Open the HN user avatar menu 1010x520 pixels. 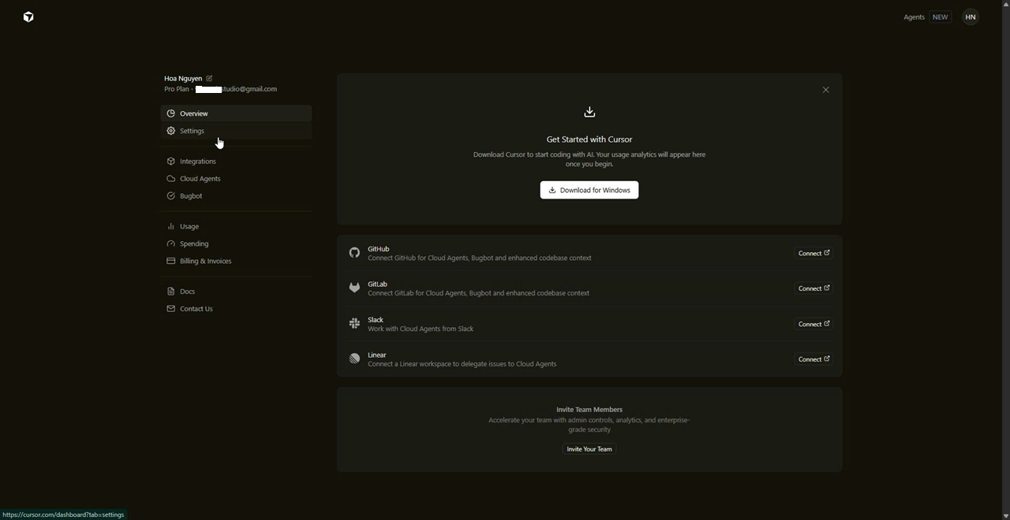tap(971, 17)
